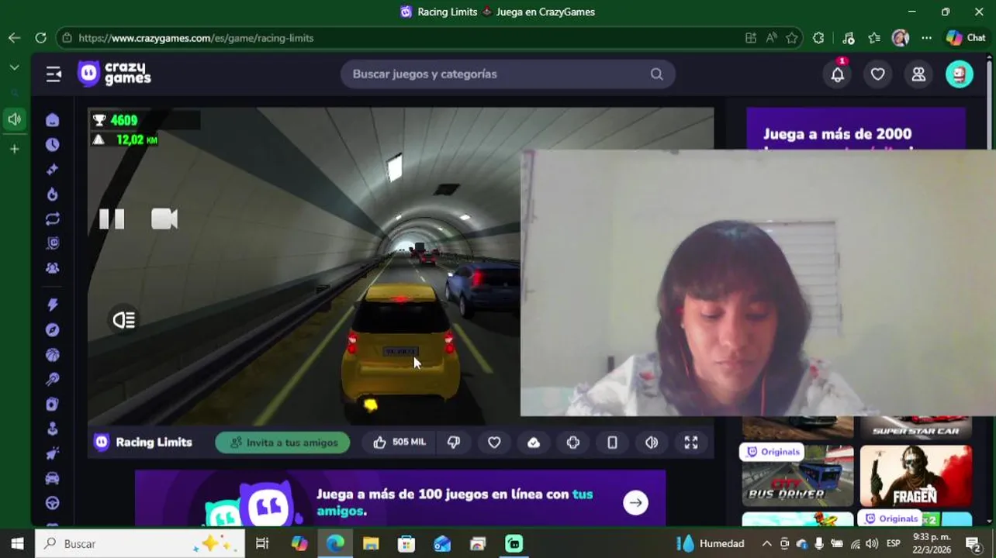Go to Home in the CrazyGames sidebar
Viewport: 996px width, 558px height.
tap(53, 119)
